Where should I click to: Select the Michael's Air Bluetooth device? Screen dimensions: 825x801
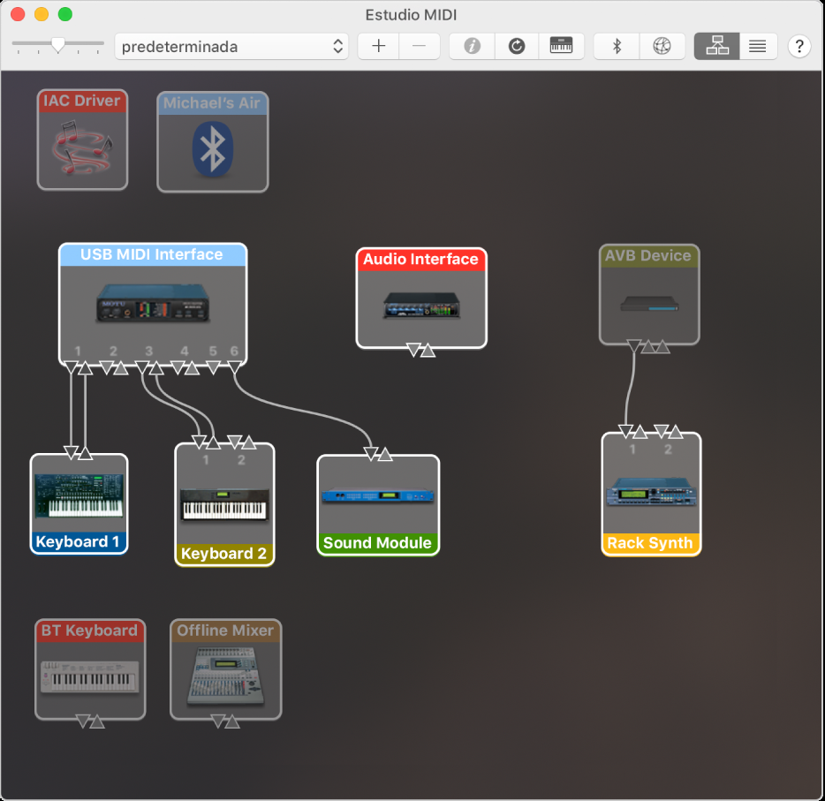[213, 143]
